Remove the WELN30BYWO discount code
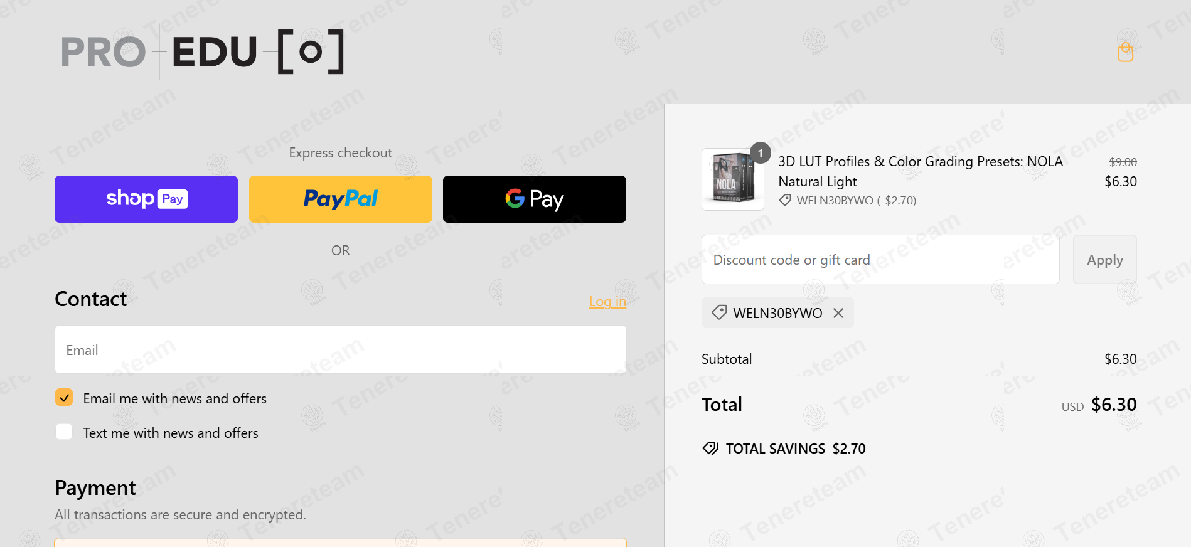Viewport: 1191px width, 547px height. [838, 313]
